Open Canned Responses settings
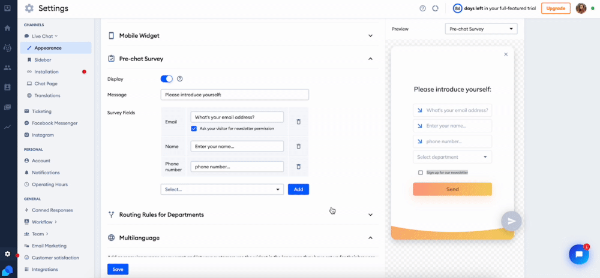Screen dimensions: 600x278 pyautogui.click(x=52, y=210)
